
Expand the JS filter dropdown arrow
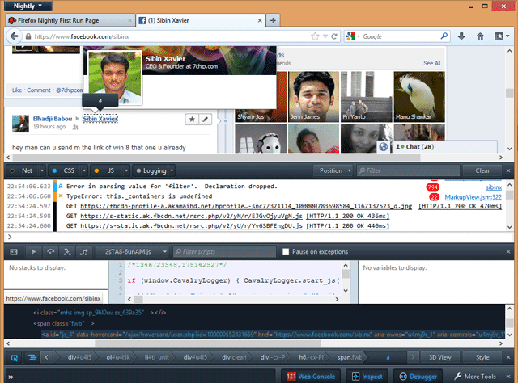point(126,170)
